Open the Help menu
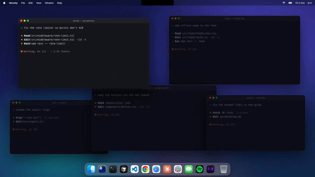This screenshot has height=177, width=315. coord(60,3)
